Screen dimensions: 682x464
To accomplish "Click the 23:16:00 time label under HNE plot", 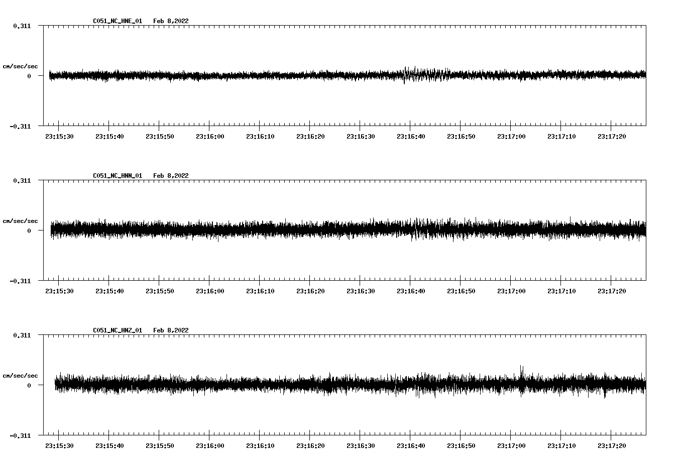I will pos(210,137).
